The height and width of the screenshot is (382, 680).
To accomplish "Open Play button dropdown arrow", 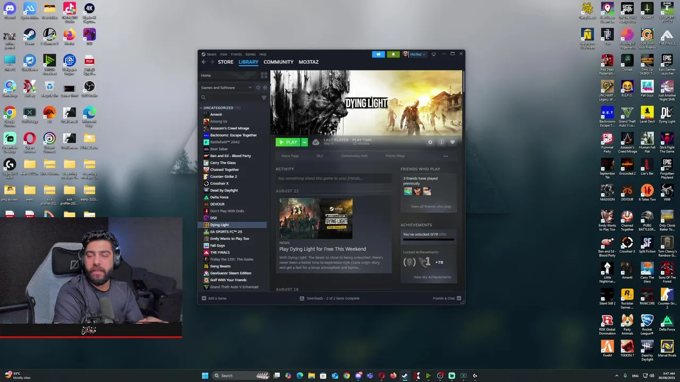I will pos(304,142).
